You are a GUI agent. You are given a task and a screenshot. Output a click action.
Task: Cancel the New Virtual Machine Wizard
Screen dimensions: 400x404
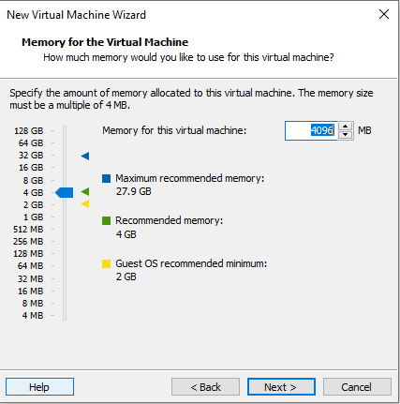pyautogui.click(x=357, y=387)
